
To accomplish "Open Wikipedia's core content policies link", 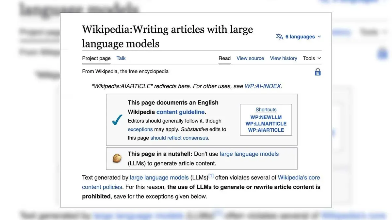I will coord(201,182).
